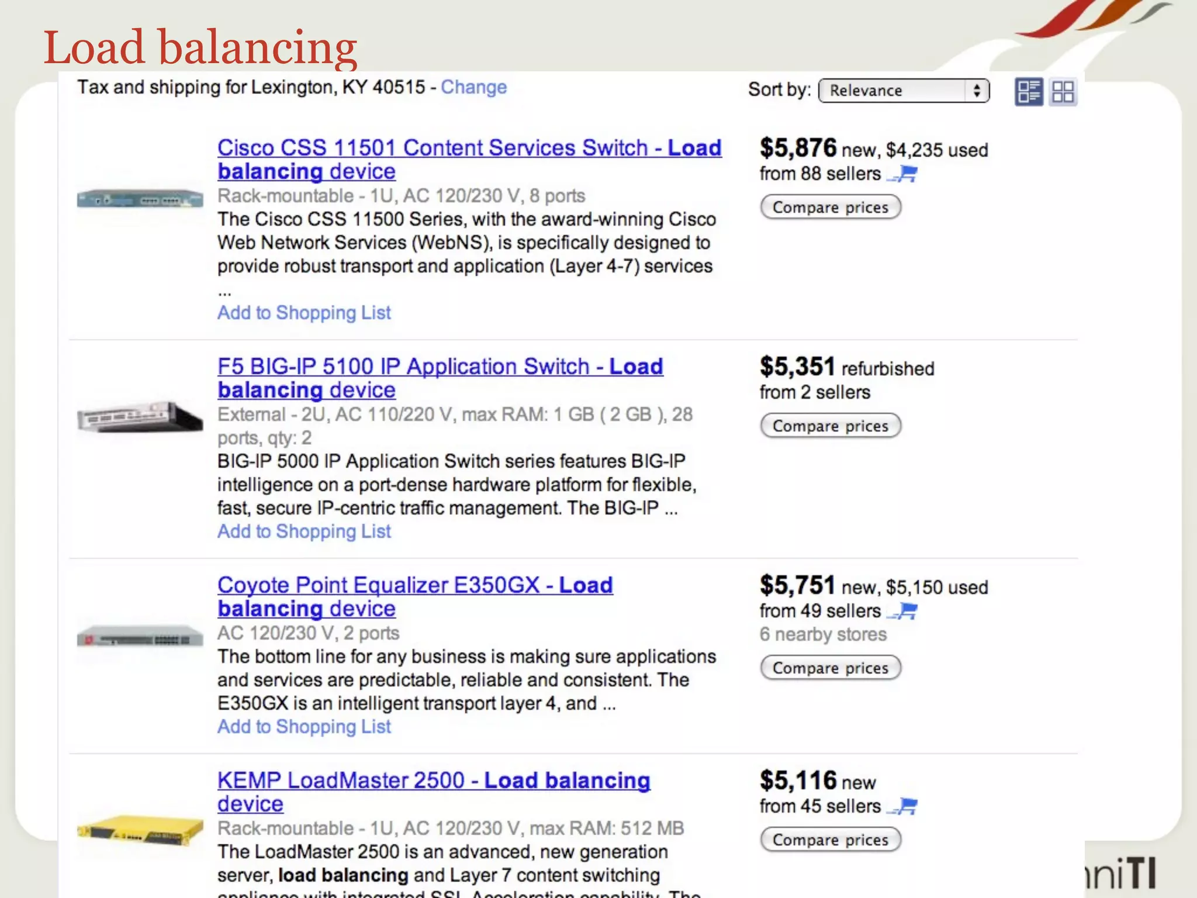
Task: Add Coyote Point Equalizer to Shopping List
Action: (x=304, y=727)
